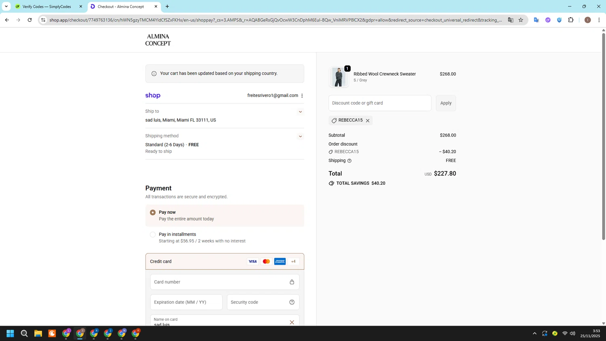Open the Ribbed Wool Sweater thumbnail

[339, 77]
